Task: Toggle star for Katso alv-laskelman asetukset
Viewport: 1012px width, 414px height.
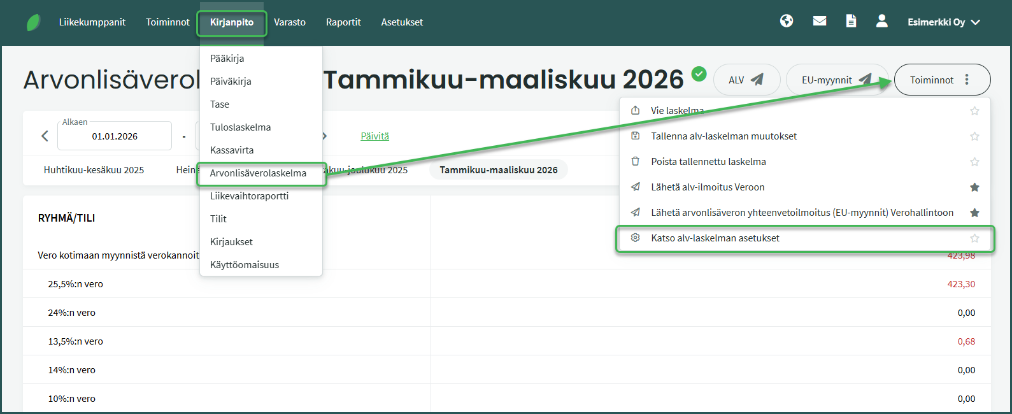Action: click(974, 238)
